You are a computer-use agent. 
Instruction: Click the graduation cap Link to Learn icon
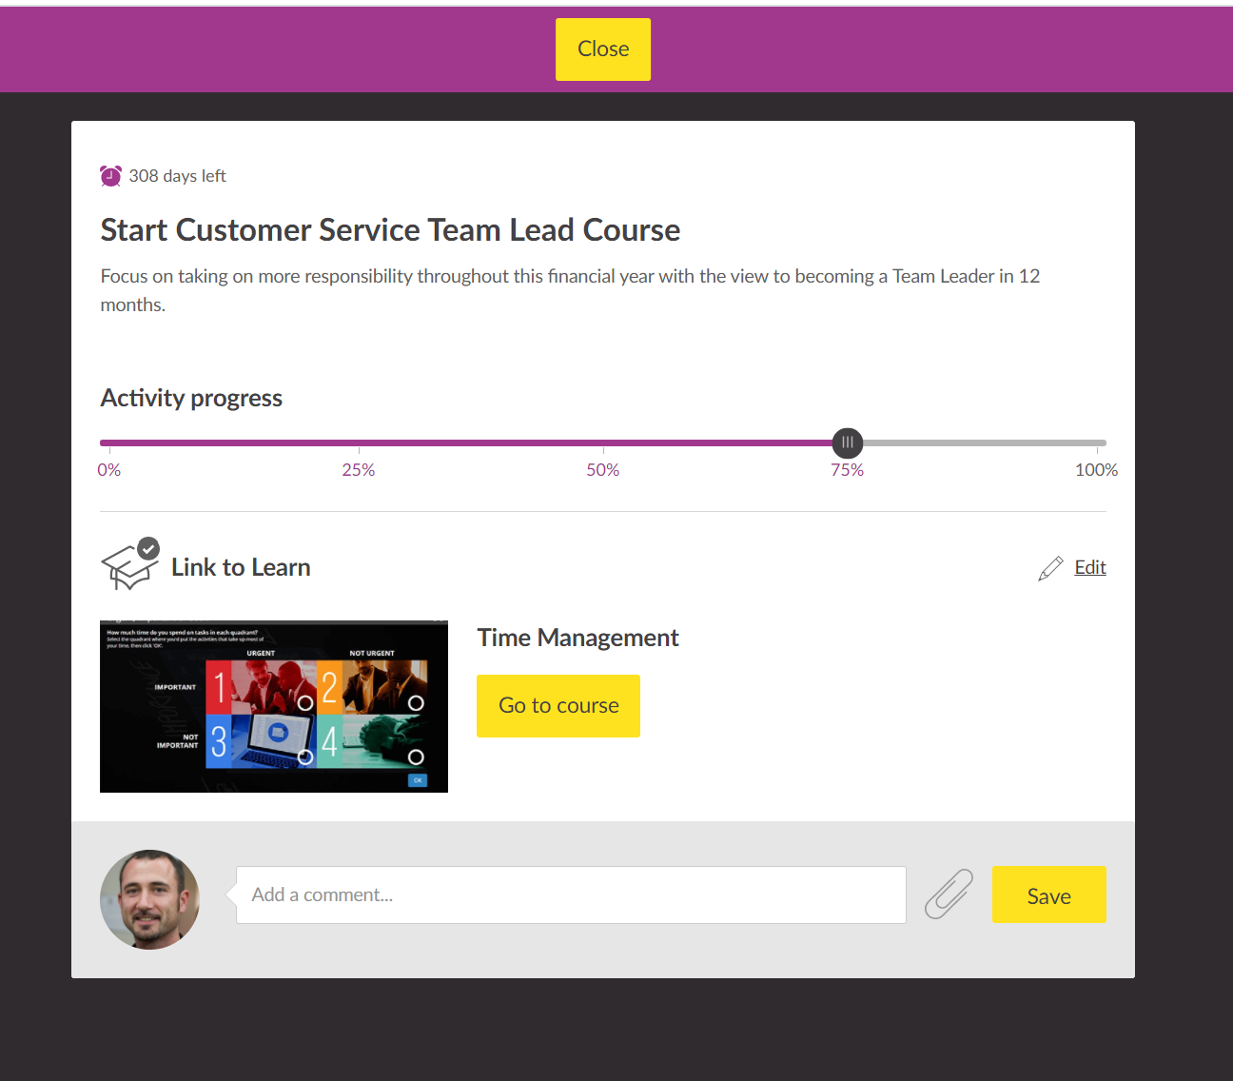click(130, 567)
